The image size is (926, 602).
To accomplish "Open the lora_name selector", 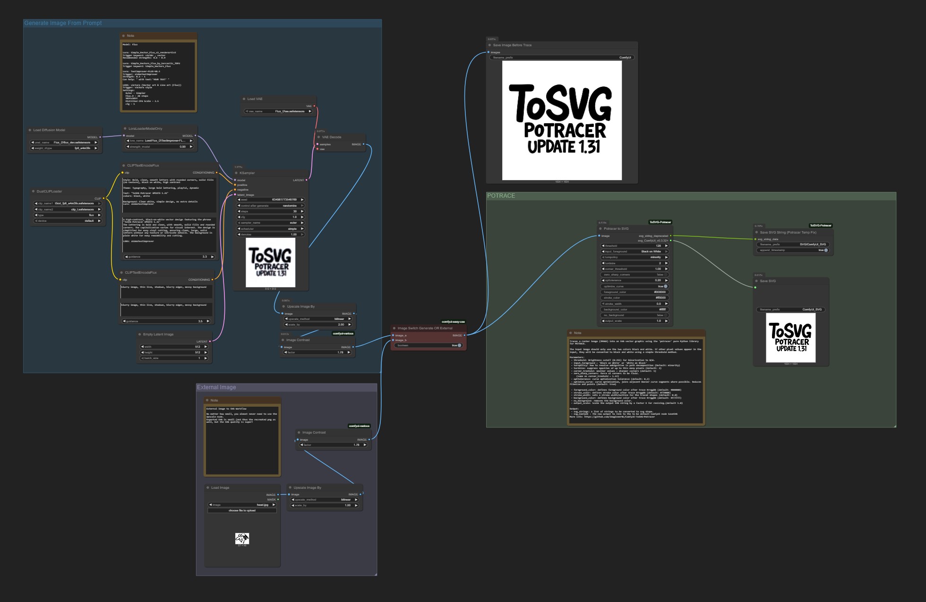I will click(159, 141).
